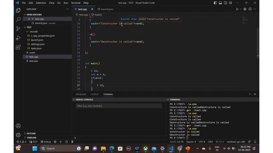The height and width of the screenshot is (153, 273).
Task: Open the Terminal menu
Action: [76, 3]
